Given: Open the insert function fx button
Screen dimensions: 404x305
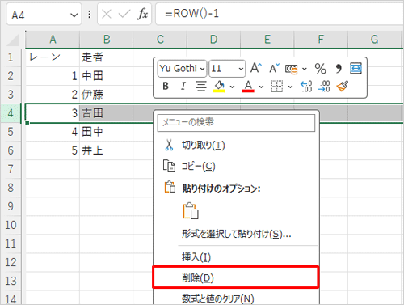Looking at the screenshot, I should pyautogui.click(x=142, y=14).
